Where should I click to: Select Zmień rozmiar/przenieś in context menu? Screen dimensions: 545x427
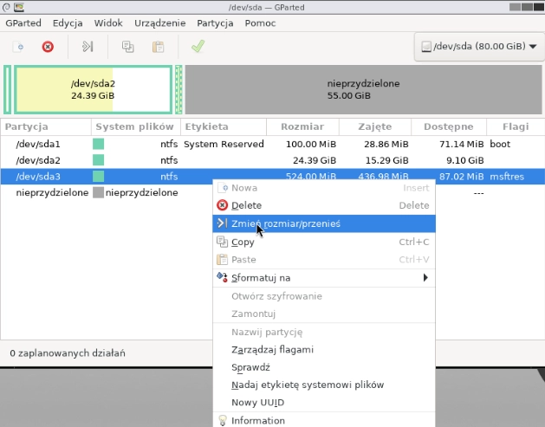(x=285, y=223)
